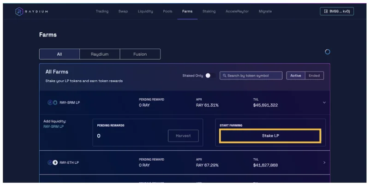Click the Harvest button

point(183,136)
